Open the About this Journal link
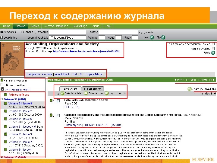 66,74
